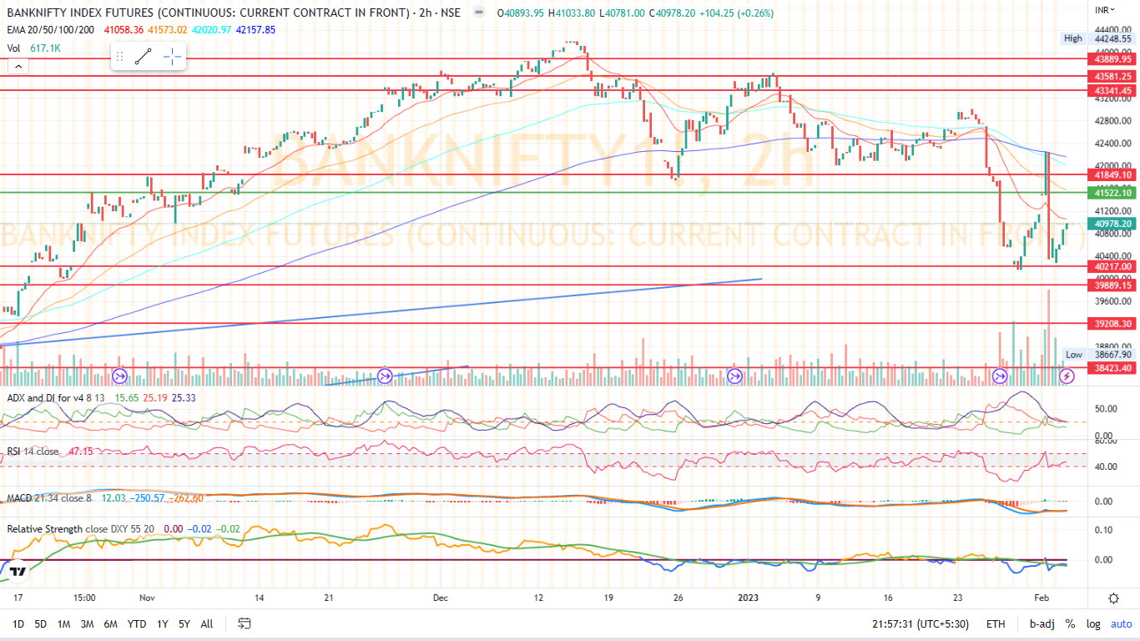Screen dimensions: 1140x641
Task: Click the blue EMA 200 value 42157.85
Action: (255, 29)
